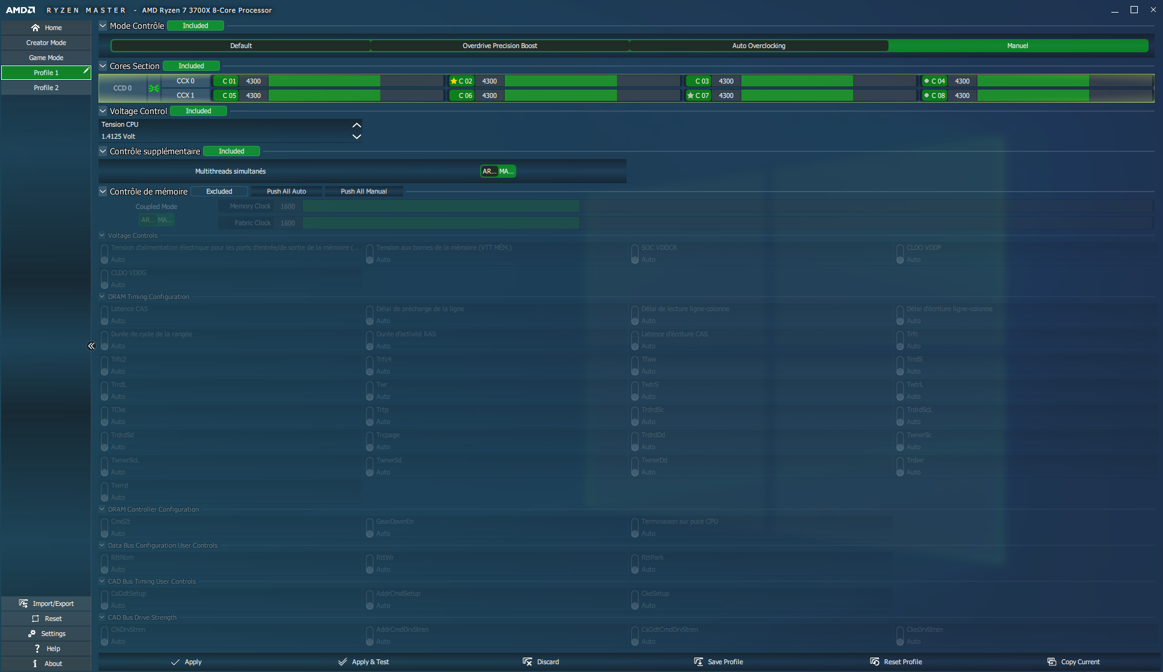1163x672 pixels.
Task: Adjust the C 01 core frequency slider
Action: [355, 81]
